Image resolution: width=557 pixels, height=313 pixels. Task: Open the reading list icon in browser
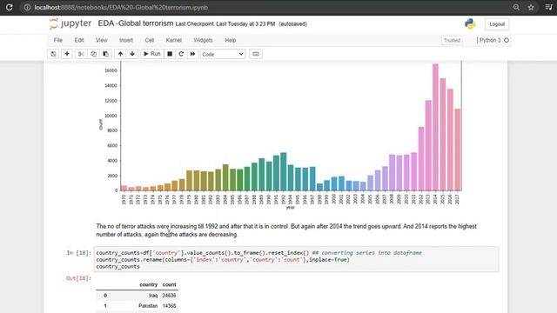pos(548,7)
